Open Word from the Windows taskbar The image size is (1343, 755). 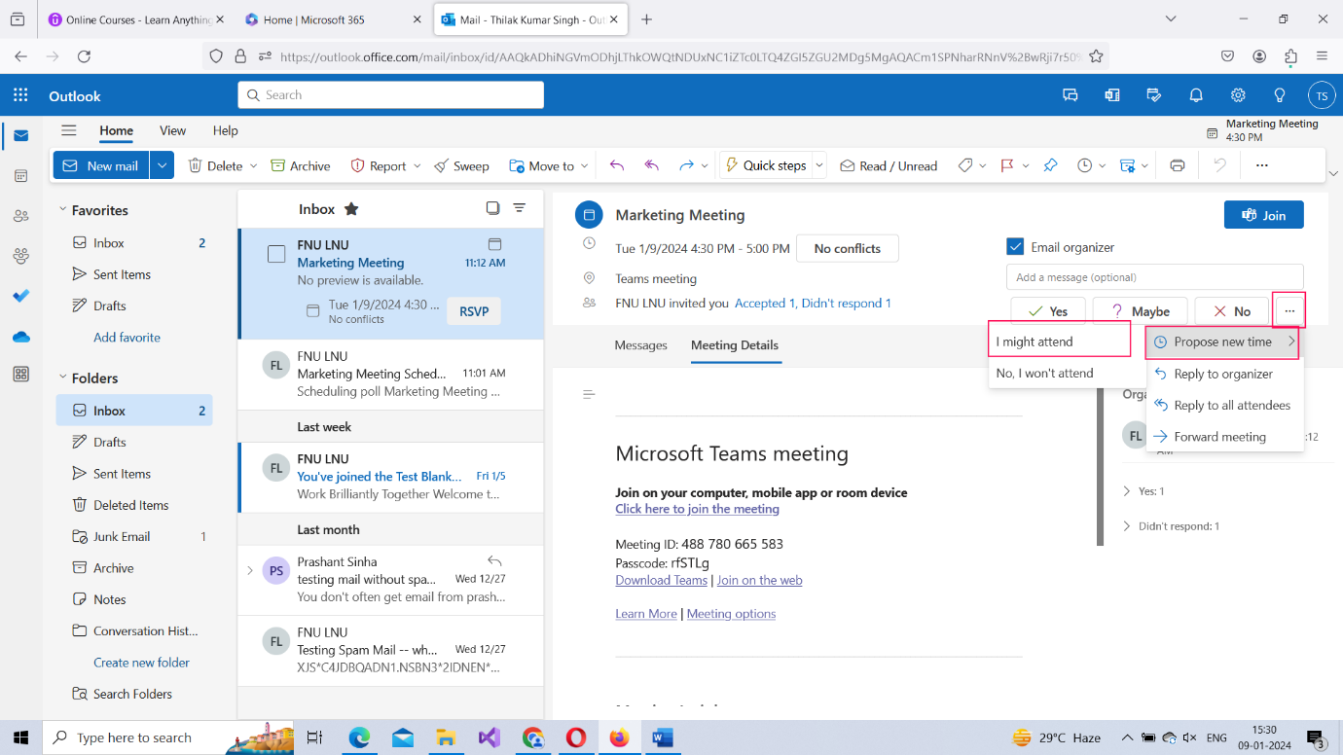(663, 737)
